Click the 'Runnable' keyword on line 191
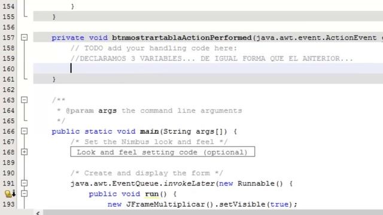The width and height of the screenshot is (383, 215). (x=256, y=183)
